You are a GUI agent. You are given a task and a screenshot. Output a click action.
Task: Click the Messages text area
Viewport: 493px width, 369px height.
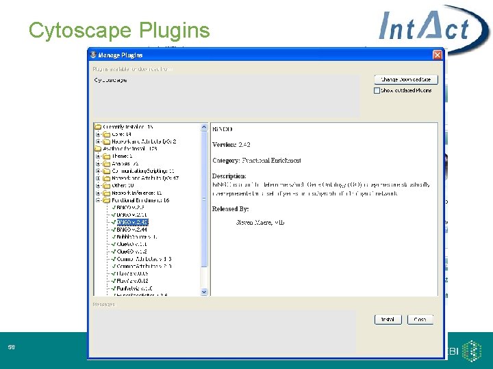pyautogui.click(x=224, y=331)
